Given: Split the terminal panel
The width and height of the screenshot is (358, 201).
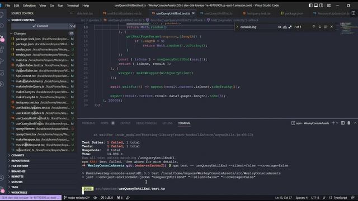Looking at the screenshot, I should [x=343, y=123].
